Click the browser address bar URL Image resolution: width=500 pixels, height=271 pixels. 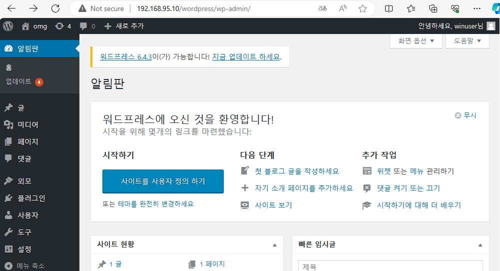point(194,8)
